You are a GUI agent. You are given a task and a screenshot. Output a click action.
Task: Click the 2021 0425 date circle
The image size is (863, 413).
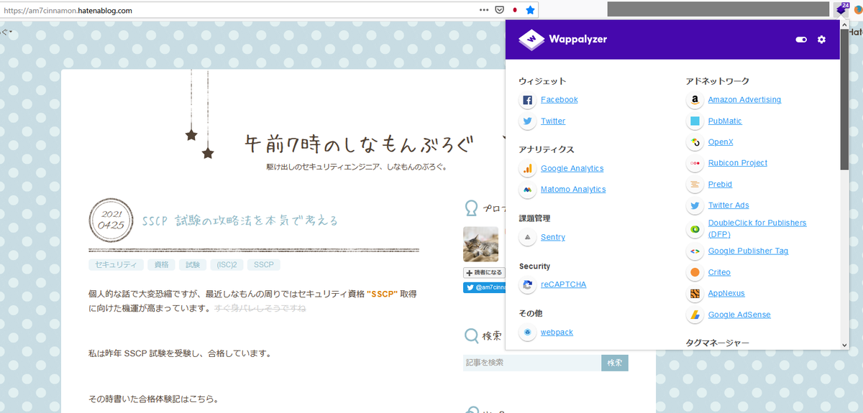[x=111, y=220]
